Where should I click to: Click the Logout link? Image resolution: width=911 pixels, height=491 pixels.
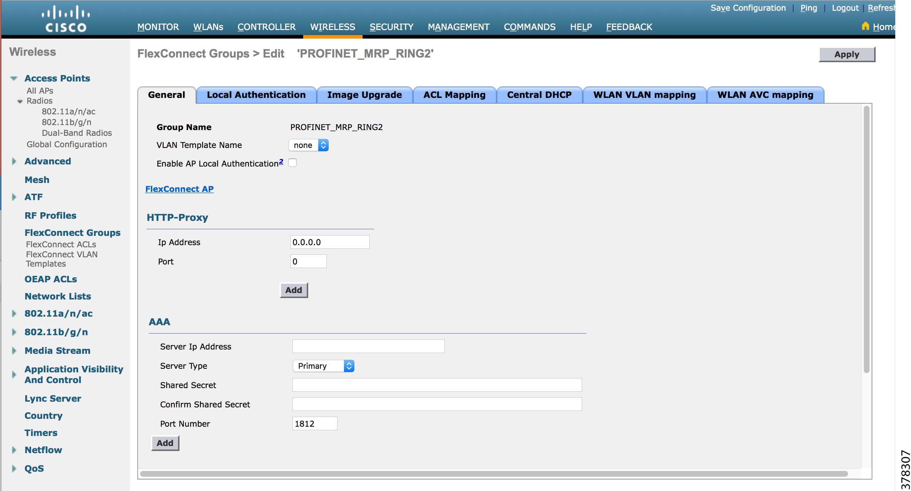click(x=845, y=8)
